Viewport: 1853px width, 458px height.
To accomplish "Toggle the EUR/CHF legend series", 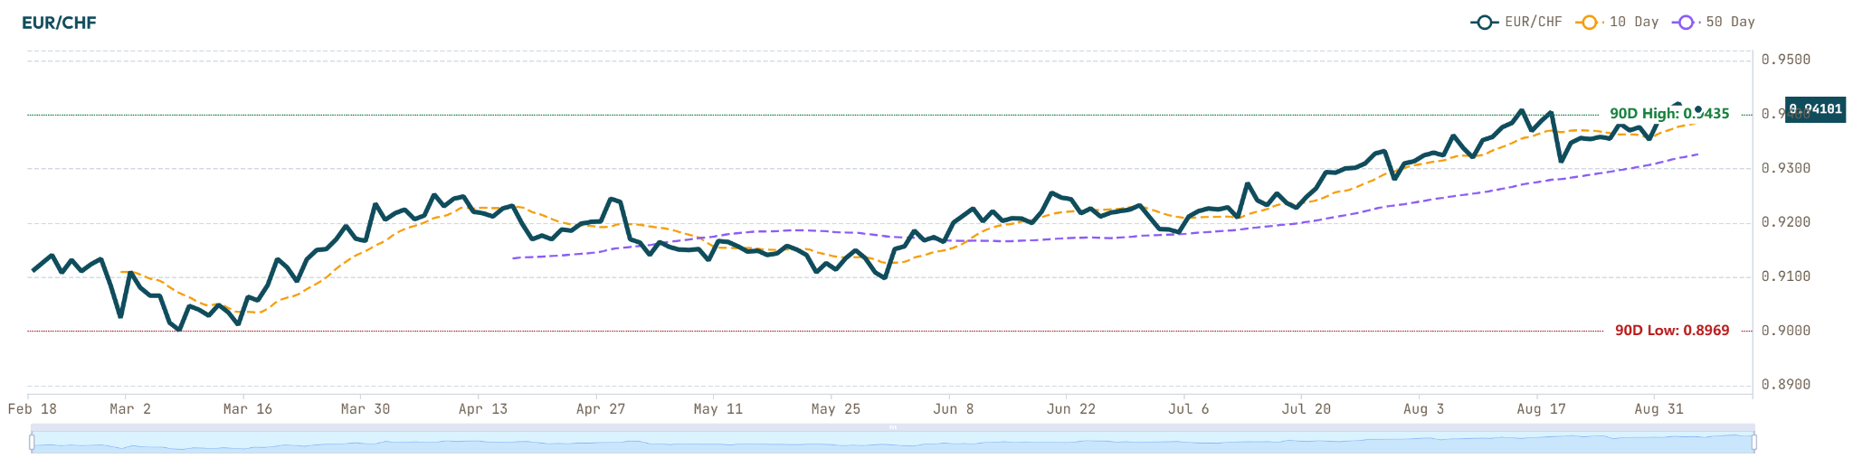I will [x=1517, y=23].
